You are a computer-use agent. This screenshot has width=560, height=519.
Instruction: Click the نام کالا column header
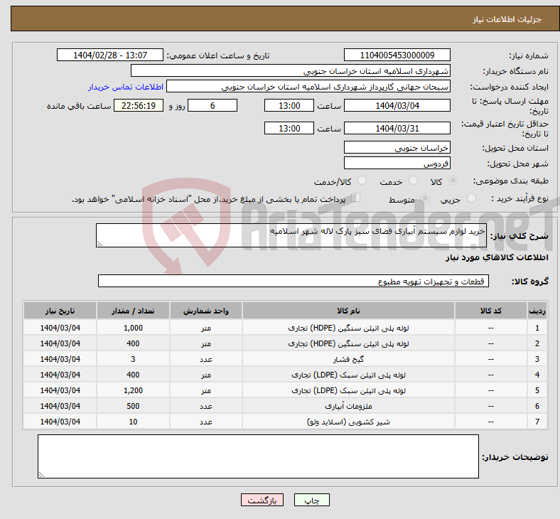coord(348,311)
